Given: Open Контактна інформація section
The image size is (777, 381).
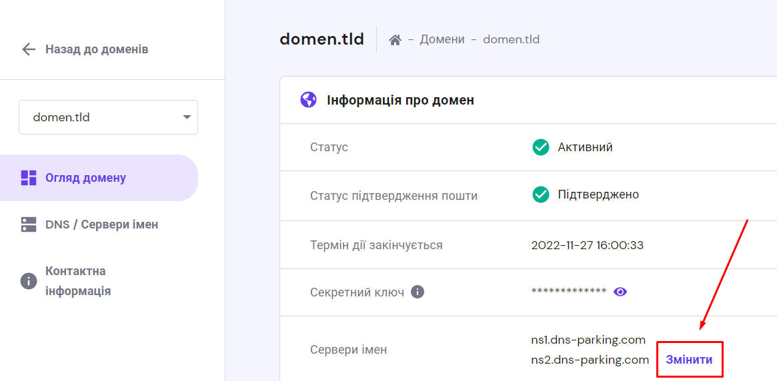Looking at the screenshot, I should point(78,281).
